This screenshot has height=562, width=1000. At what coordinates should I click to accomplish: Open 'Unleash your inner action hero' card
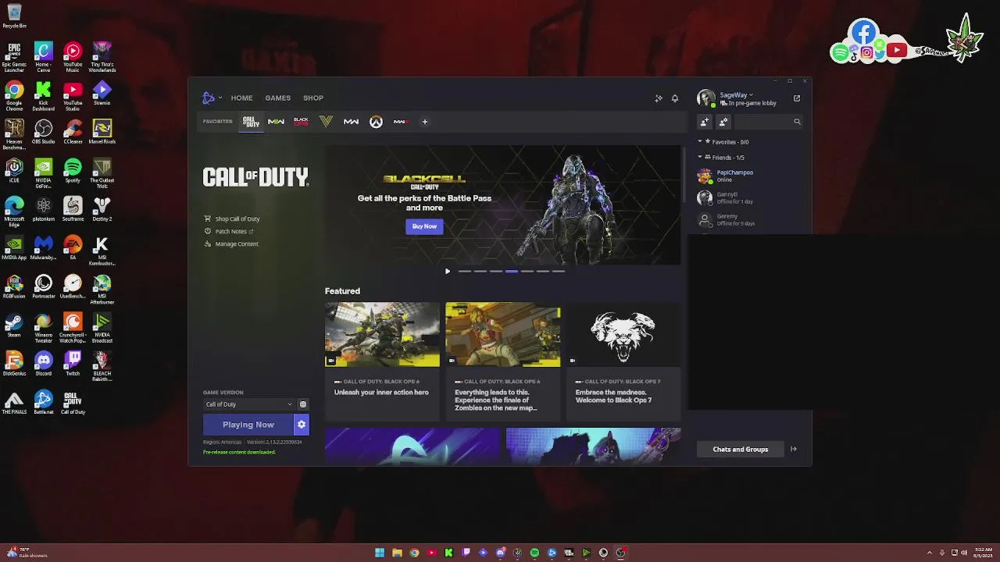pyautogui.click(x=382, y=361)
